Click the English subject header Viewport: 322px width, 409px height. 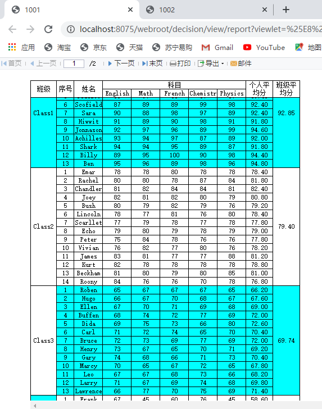117,93
